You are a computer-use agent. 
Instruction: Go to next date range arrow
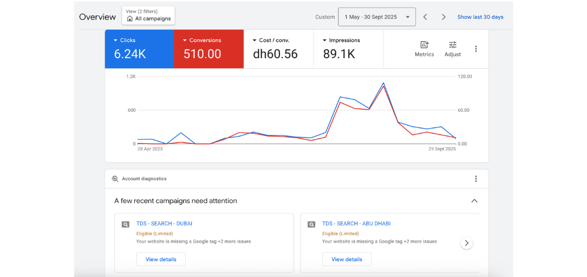pyautogui.click(x=444, y=17)
